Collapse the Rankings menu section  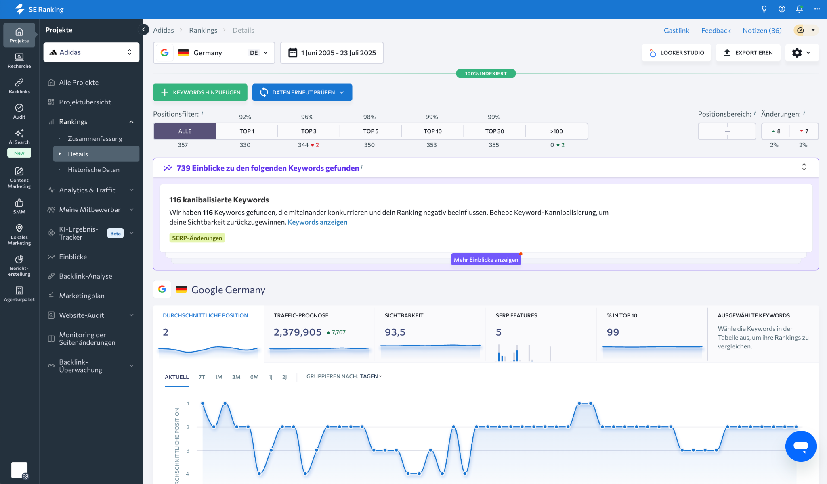131,121
